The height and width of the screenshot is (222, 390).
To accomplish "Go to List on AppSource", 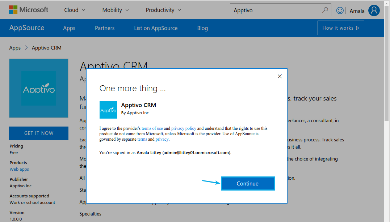I will pyautogui.click(x=156, y=28).
